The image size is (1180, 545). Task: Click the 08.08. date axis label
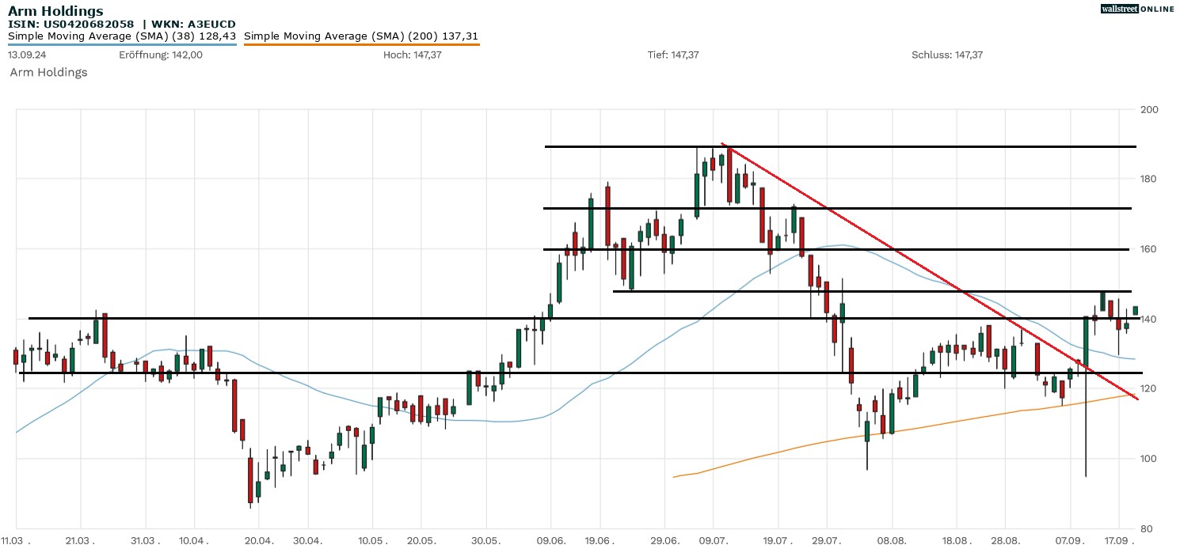tap(892, 540)
